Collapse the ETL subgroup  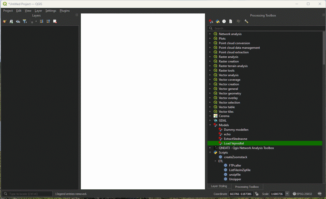pyautogui.click(x=215, y=161)
